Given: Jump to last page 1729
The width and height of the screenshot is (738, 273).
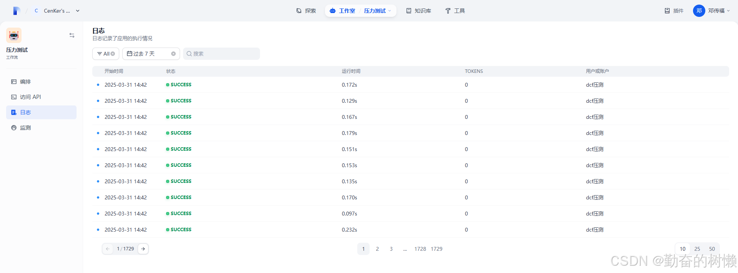Looking at the screenshot, I should pos(436,249).
